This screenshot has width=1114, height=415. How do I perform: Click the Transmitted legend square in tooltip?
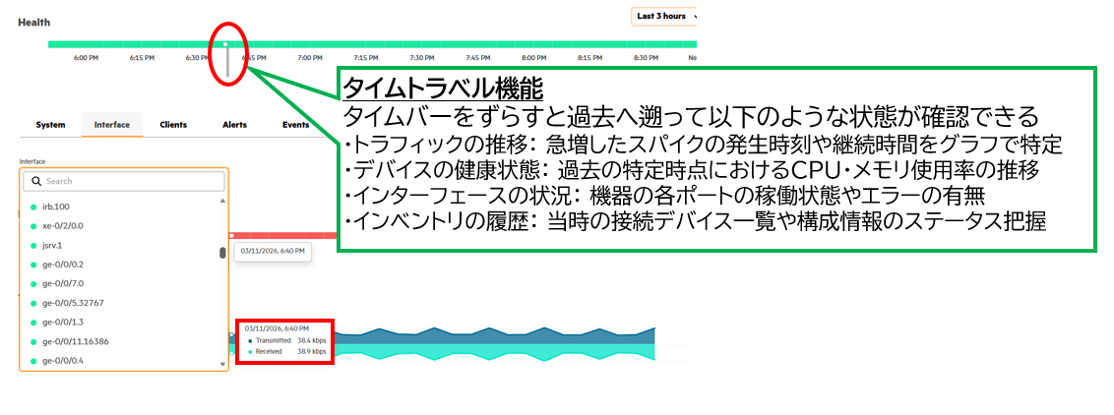click(x=250, y=340)
